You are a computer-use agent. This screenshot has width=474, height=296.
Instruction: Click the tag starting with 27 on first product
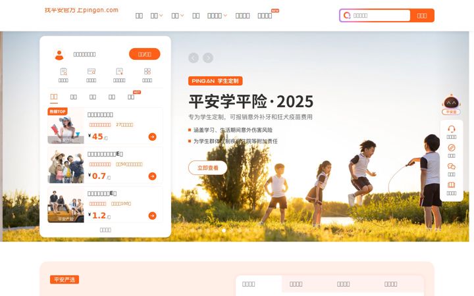[124, 125]
